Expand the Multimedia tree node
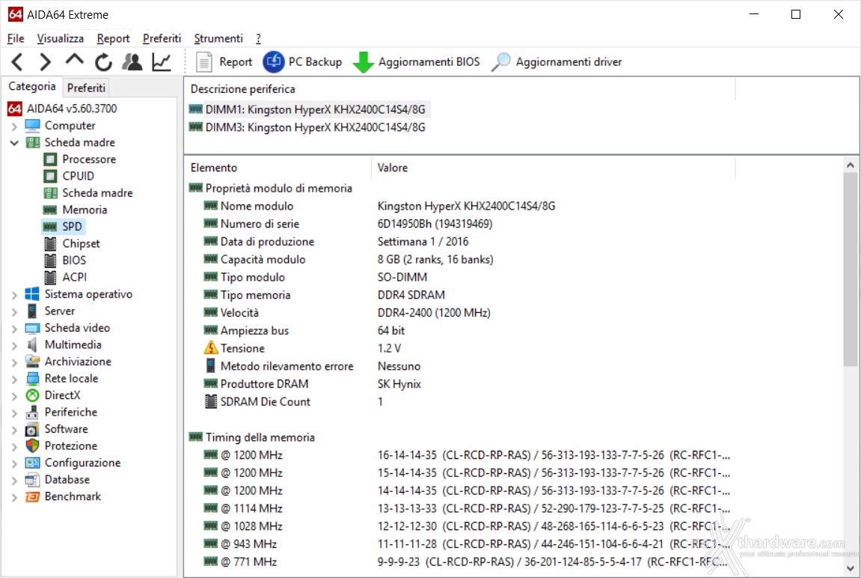 tap(14, 346)
